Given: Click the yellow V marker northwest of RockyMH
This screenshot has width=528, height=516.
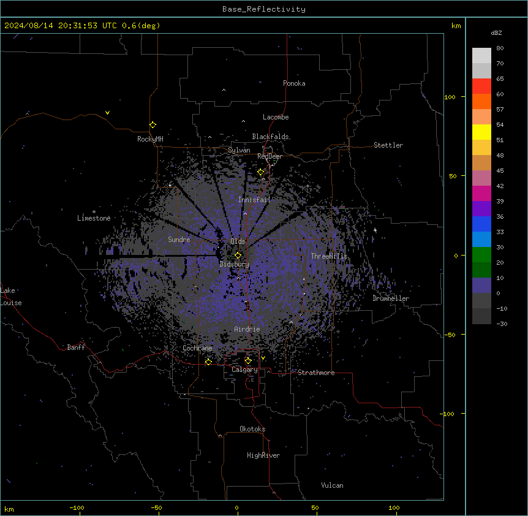Looking at the screenshot, I should [x=107, y=113].
